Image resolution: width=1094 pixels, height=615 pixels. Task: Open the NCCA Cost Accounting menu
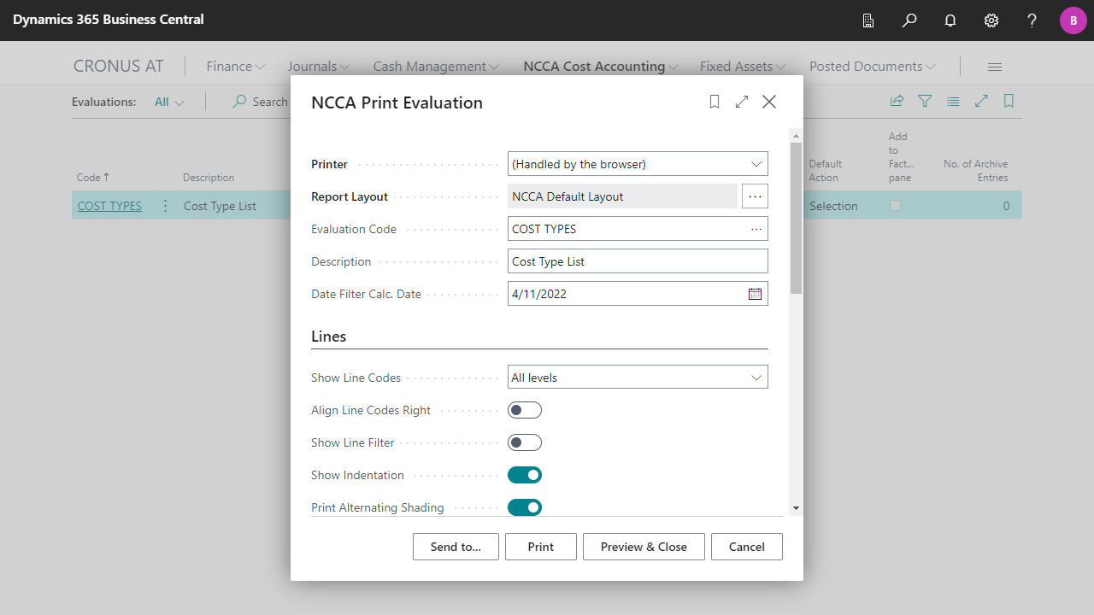click(x=600, y=67)
